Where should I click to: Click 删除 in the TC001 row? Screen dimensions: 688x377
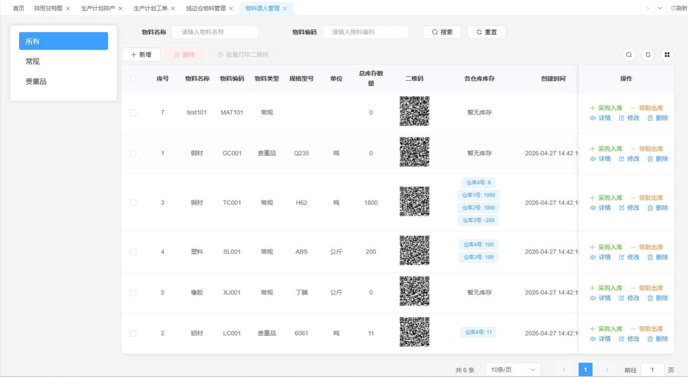point(658,208)
